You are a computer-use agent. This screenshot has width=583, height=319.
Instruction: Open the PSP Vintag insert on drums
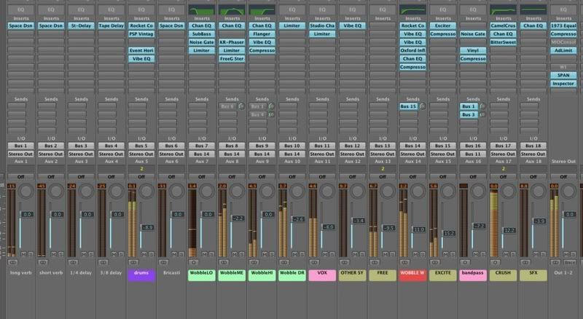tap(141, 34)
